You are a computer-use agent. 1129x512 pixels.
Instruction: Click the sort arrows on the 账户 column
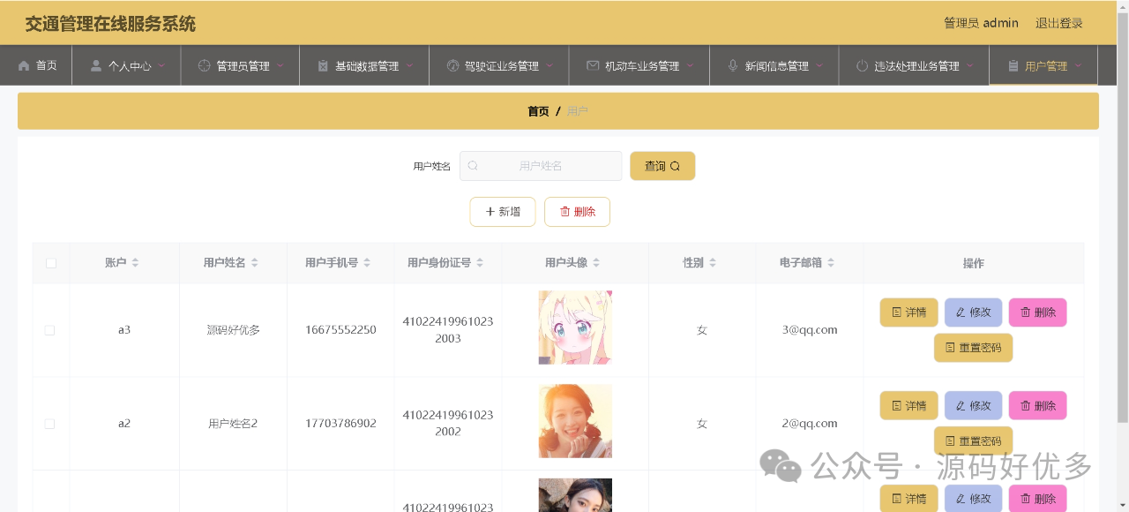point(135,263)
